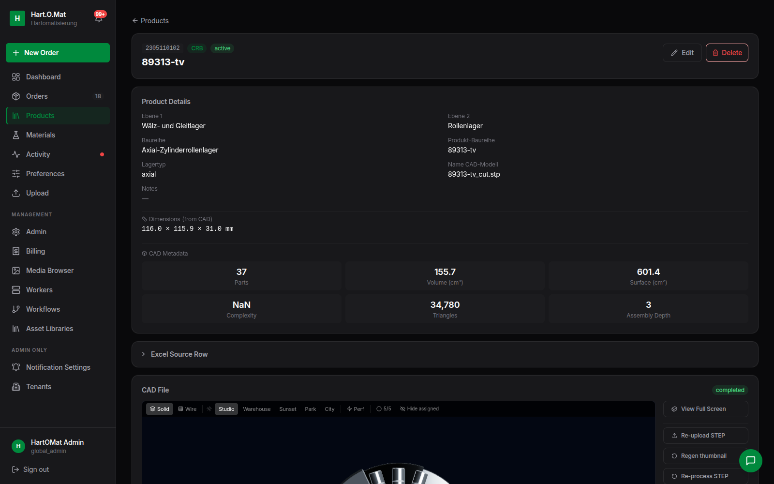Click the green Hart.O.Mat logo tile
Screen dimensions: 774x484
[17, 18]
